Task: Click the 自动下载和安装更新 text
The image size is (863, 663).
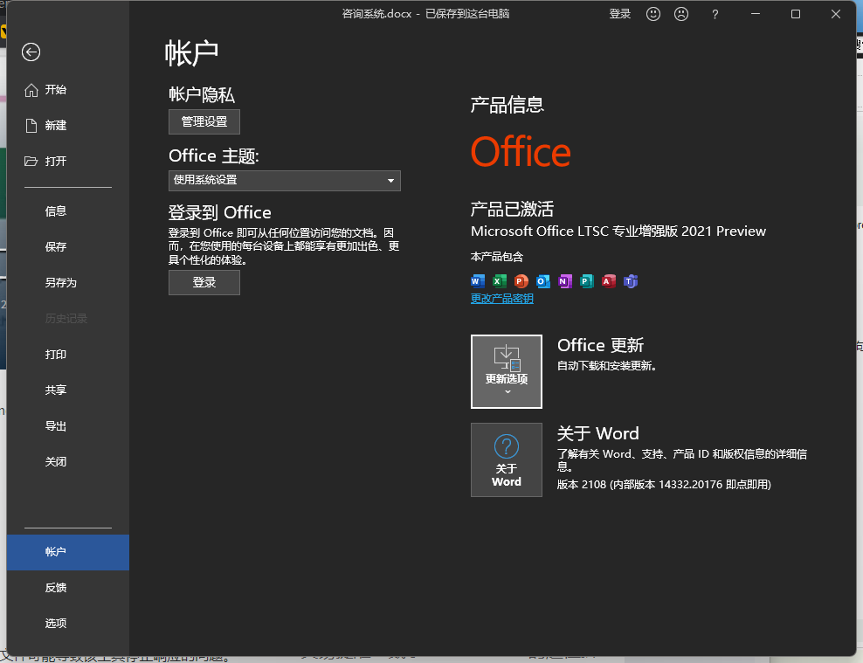Action: [607, 366]
